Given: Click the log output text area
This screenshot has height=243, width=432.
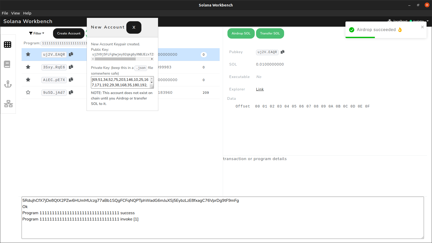Looking at the screenshot, I should tap(223, 218).
